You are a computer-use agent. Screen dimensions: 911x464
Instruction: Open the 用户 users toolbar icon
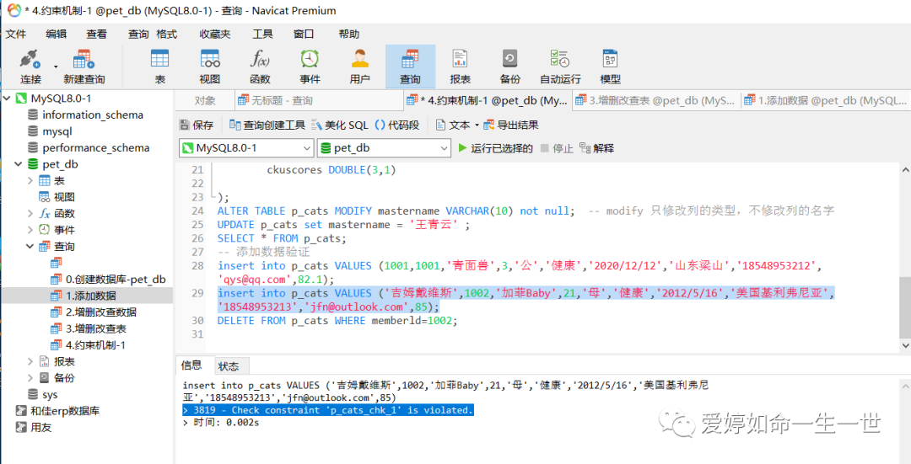click(x=359, y=67)
